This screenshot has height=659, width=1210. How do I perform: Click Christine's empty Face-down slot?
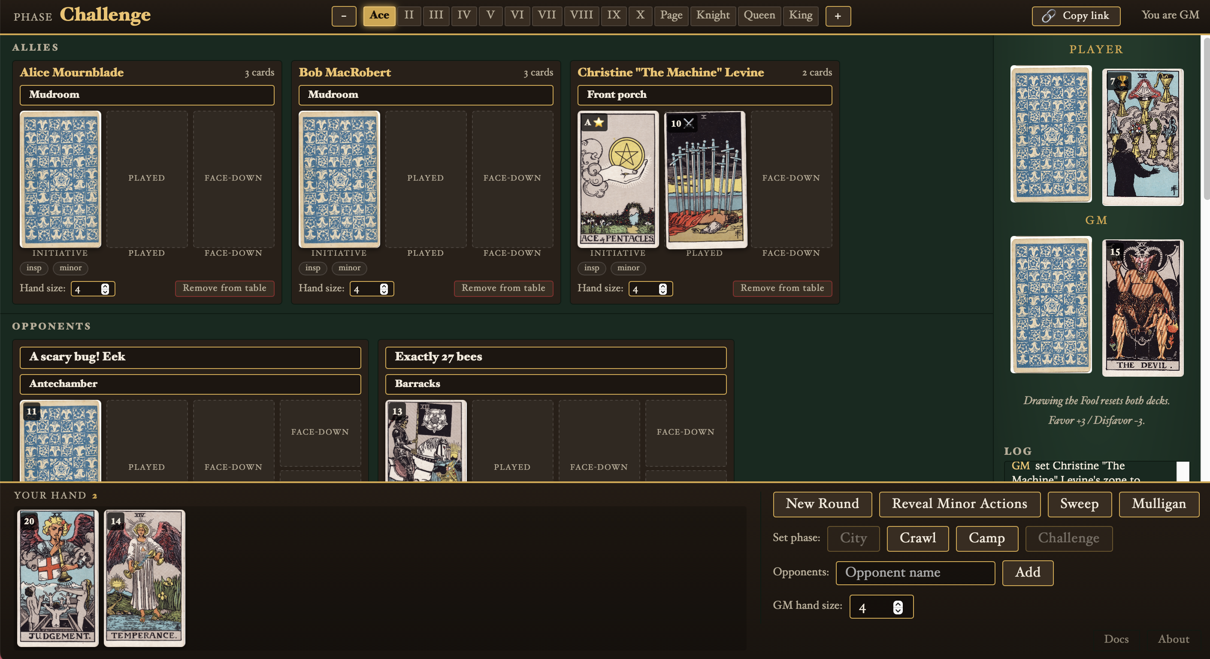791,179
